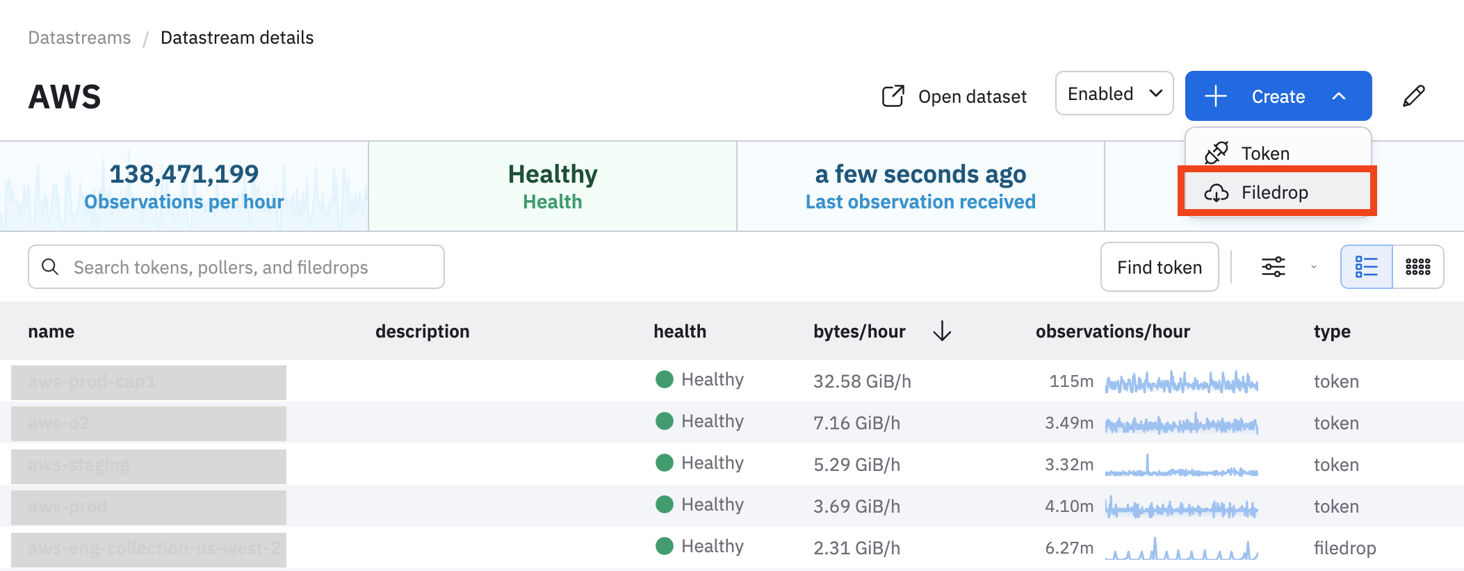Switch to grid view
The height and width of the screenshot is (571, 1464).
[1417, 267]
